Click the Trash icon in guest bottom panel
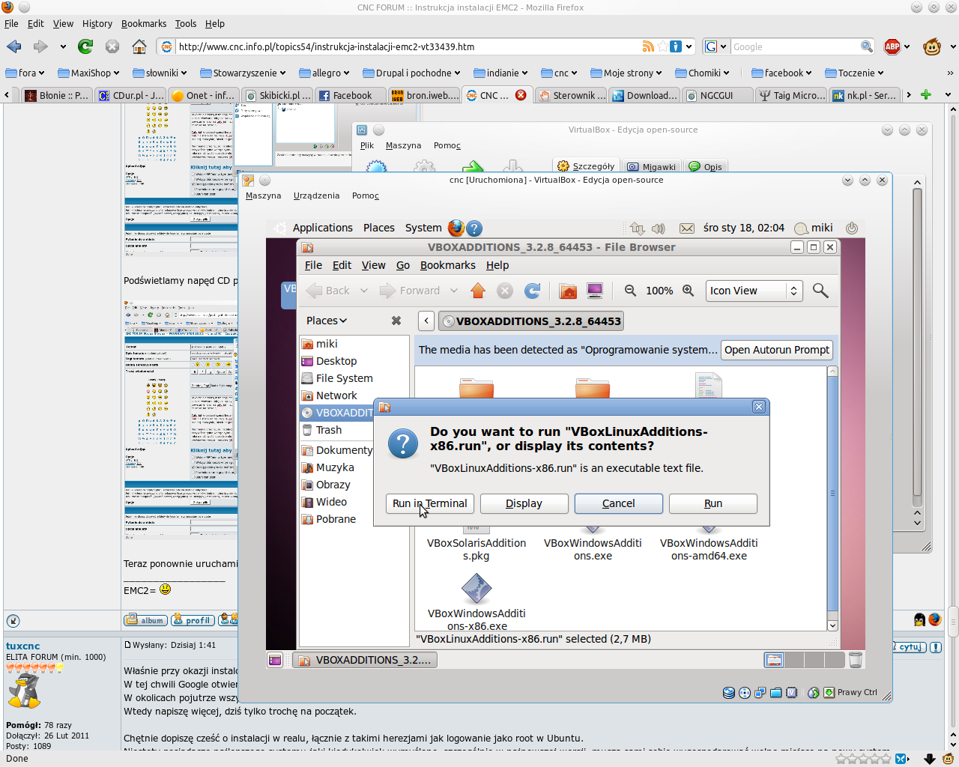The width and height of the screenshot is (959, 767). [855, 660]
